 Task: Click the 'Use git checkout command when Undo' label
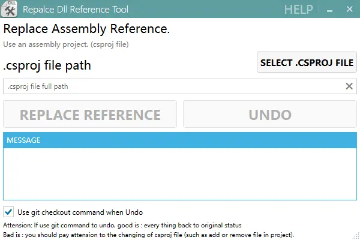pyautogui.click(x=80, y=212)
